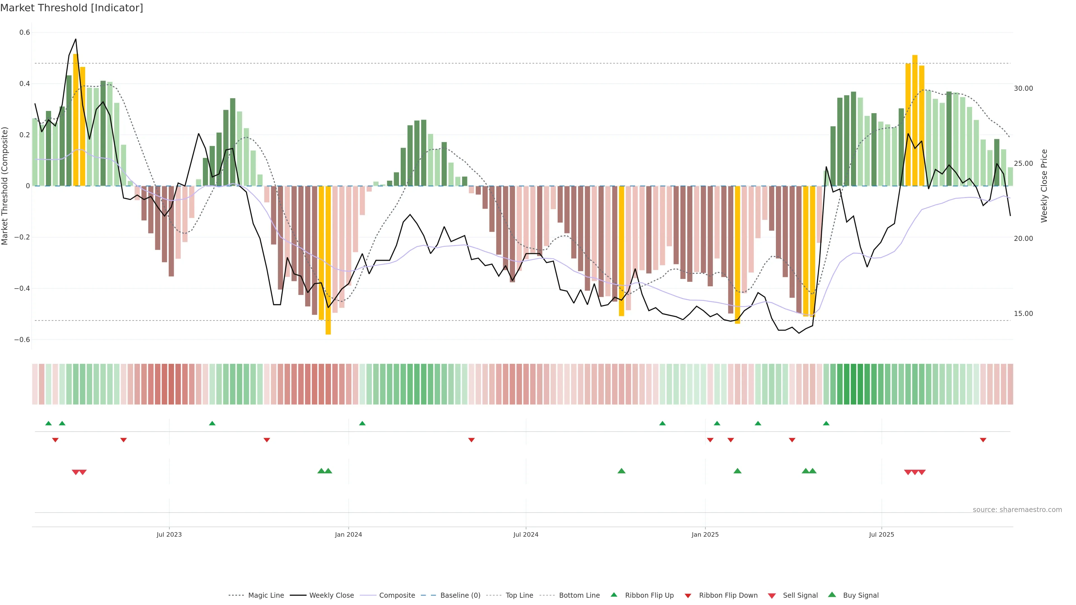Click the Jan 2025 x-axis label
The height and width of the screenshot is (605, 1076).
tap(705, 534)
